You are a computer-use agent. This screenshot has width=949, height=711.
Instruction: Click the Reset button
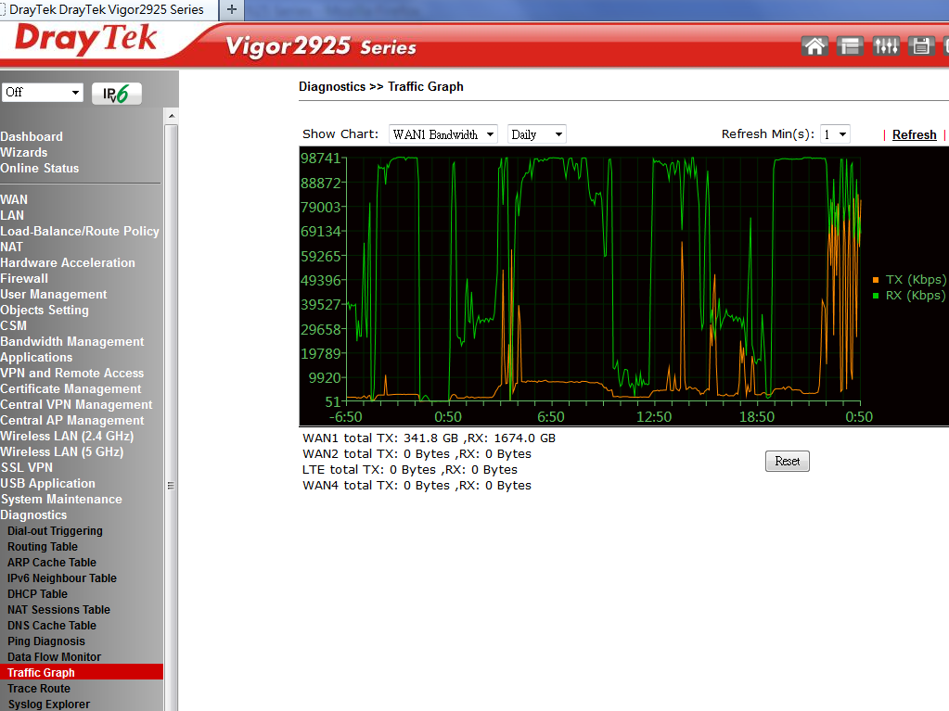[x=787, y=462]
